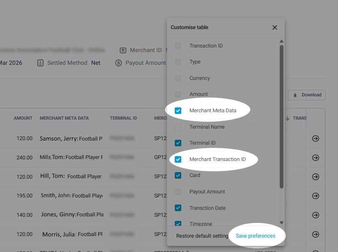This screenshot has width=338, height=252.
Task: Click the disabled Payout Amount checkbox
Action: (178, 192)
